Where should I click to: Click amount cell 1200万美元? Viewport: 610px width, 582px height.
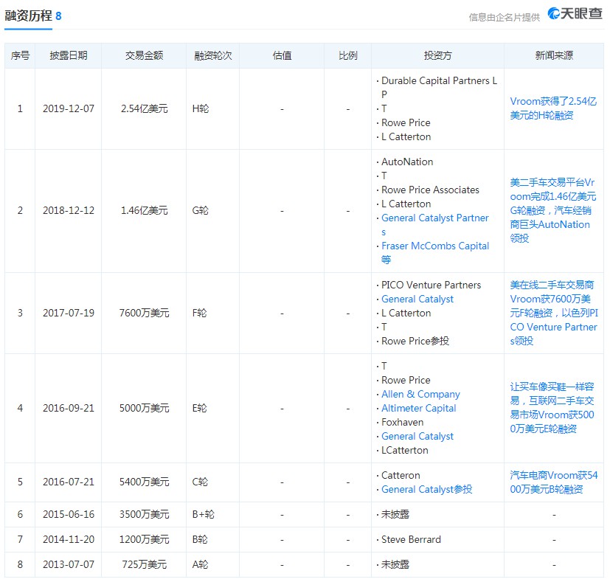pyautogui.click(x=144, y=540)
